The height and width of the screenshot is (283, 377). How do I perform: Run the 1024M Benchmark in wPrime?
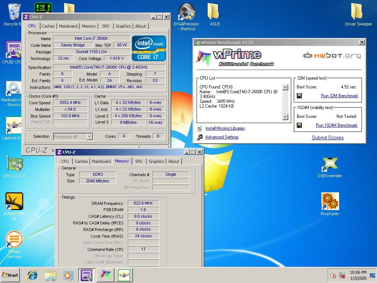tap(337, 125)
